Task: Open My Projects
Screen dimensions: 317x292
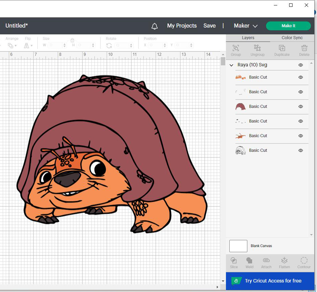Action: [x=182, y=26]
